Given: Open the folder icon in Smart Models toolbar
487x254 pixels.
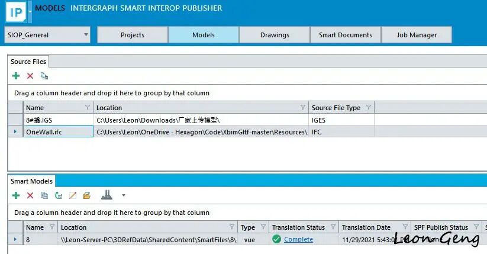Looking at the screenshot, I should point(87,195).
